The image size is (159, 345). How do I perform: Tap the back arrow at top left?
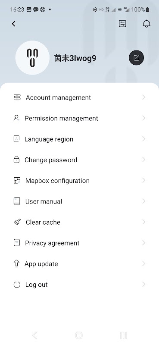(14, 24)
